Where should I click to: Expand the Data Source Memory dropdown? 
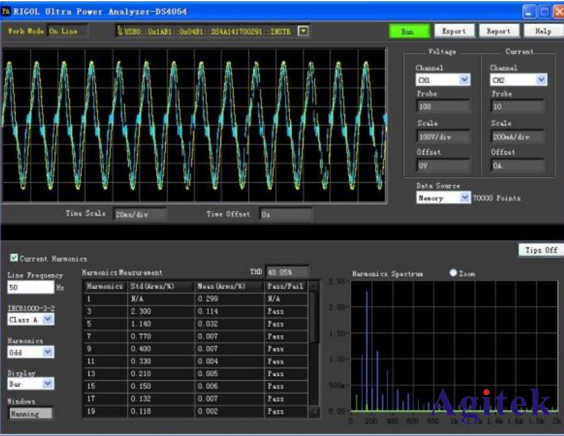(465, 198)
